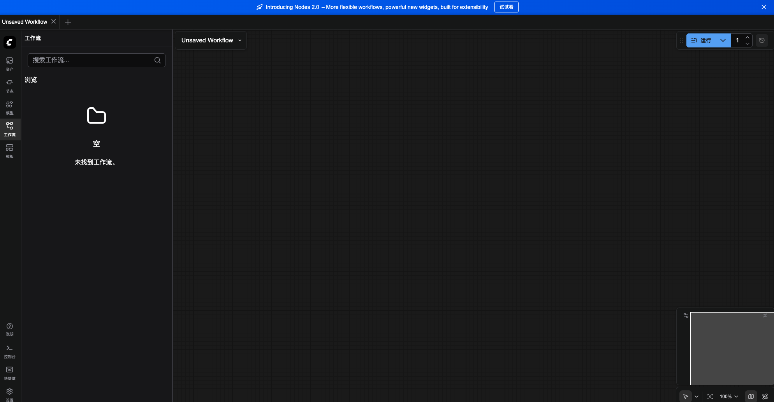774x402 pixels.
Task: Click the rocket icon in banner
Action: 260,7
